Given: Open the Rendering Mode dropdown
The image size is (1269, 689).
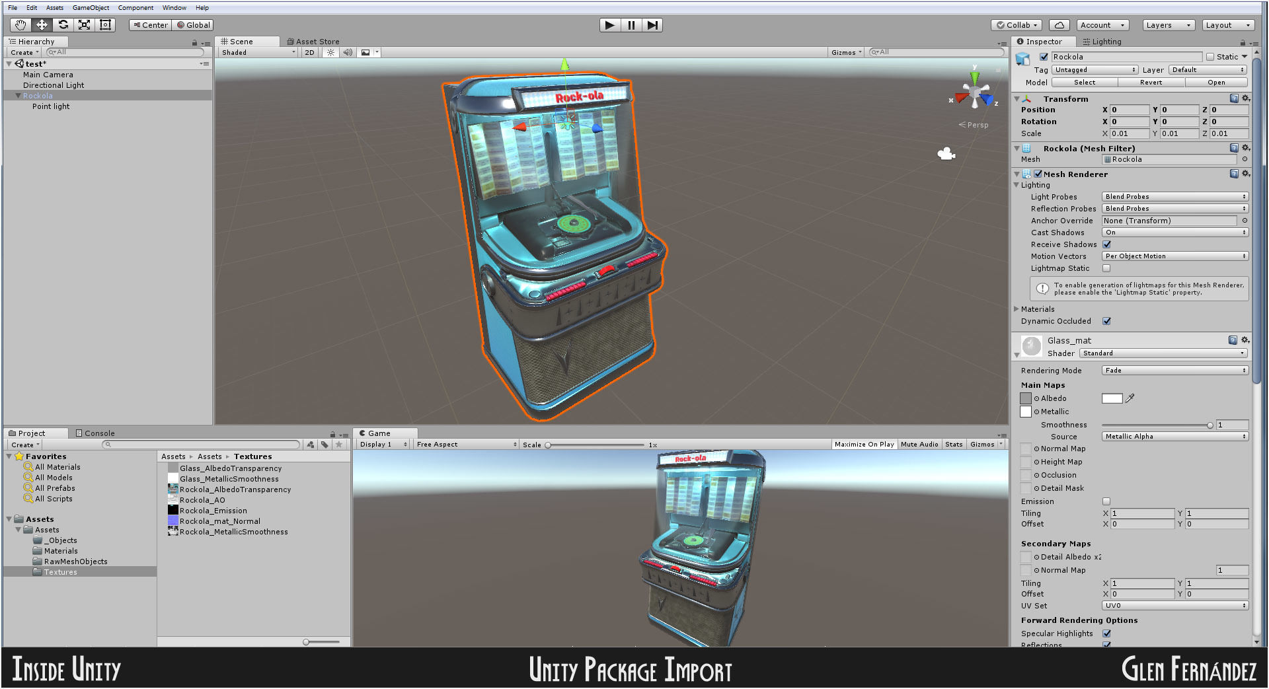Looking at the screenshot, I should (x=1174, y=371).
